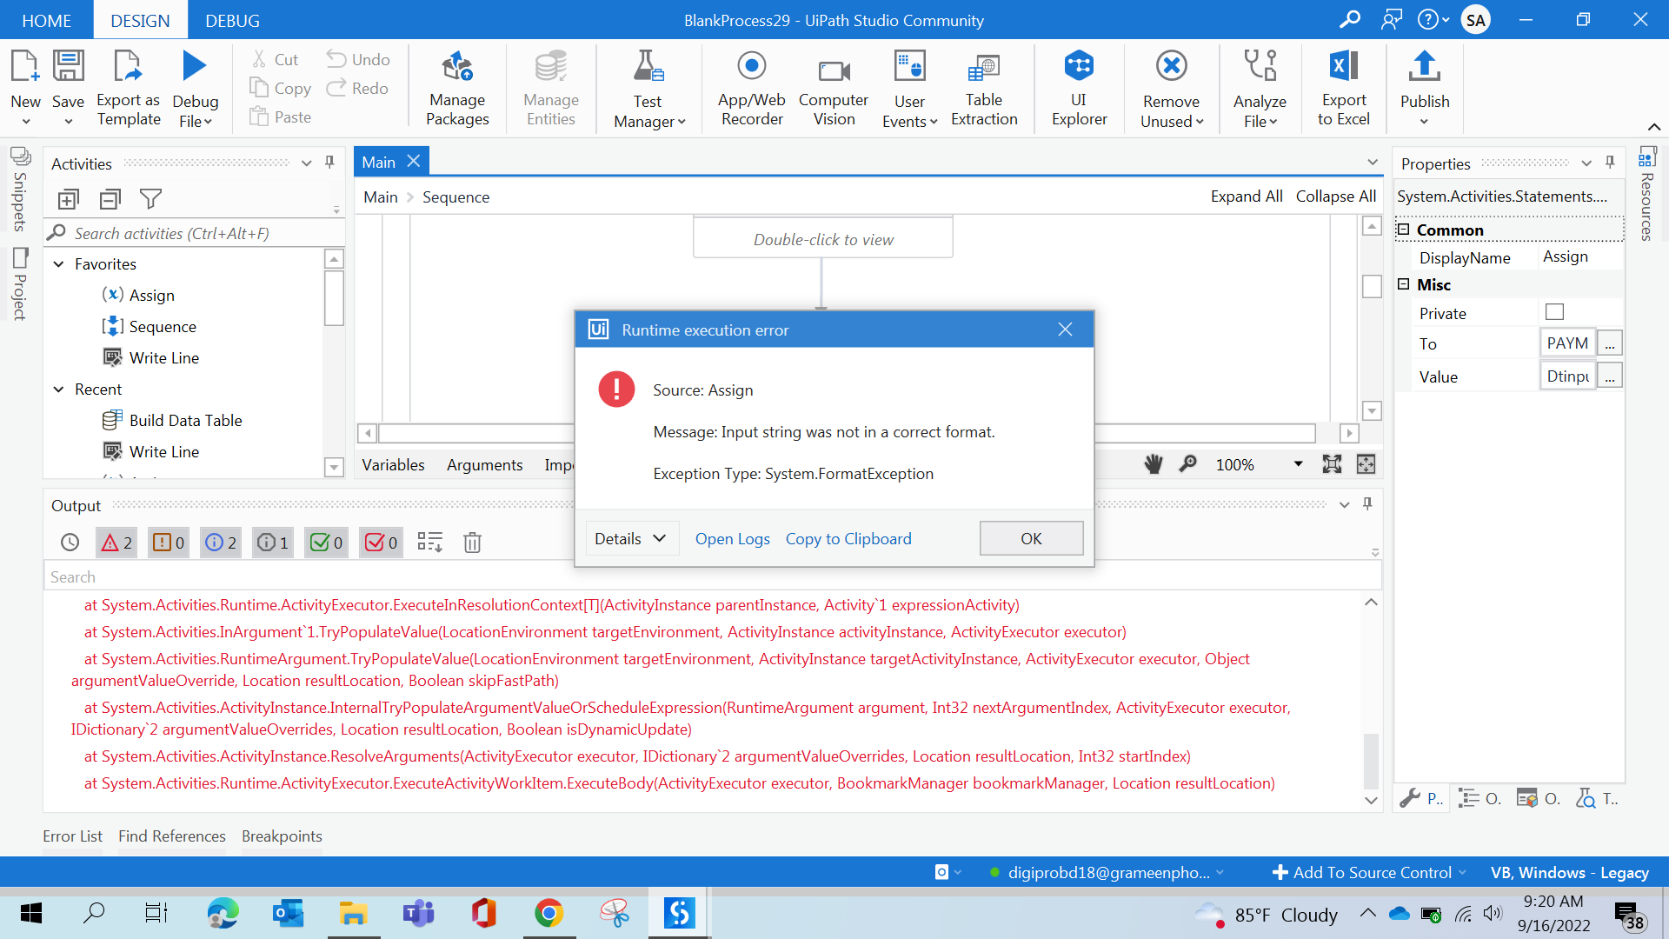Screen dimensions: 1669x939
Task: Activate the pan hand tool
Action: pos(1153,464)
